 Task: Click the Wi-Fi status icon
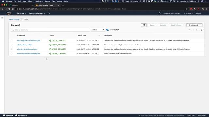[171, 1]
